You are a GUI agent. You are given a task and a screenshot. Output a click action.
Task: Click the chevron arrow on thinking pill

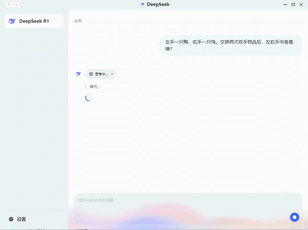click(x=112, y=74)
